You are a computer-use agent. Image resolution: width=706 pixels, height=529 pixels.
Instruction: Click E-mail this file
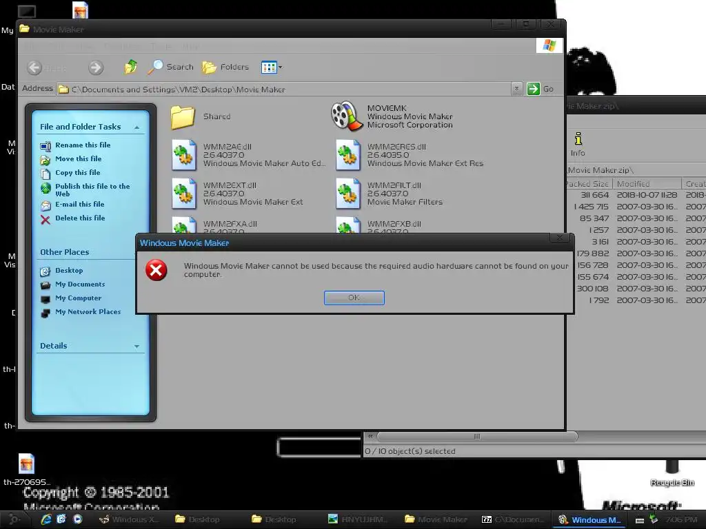pos(80,204)
